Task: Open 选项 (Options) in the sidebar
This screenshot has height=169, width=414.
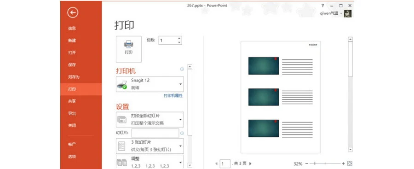Action: 72,157
